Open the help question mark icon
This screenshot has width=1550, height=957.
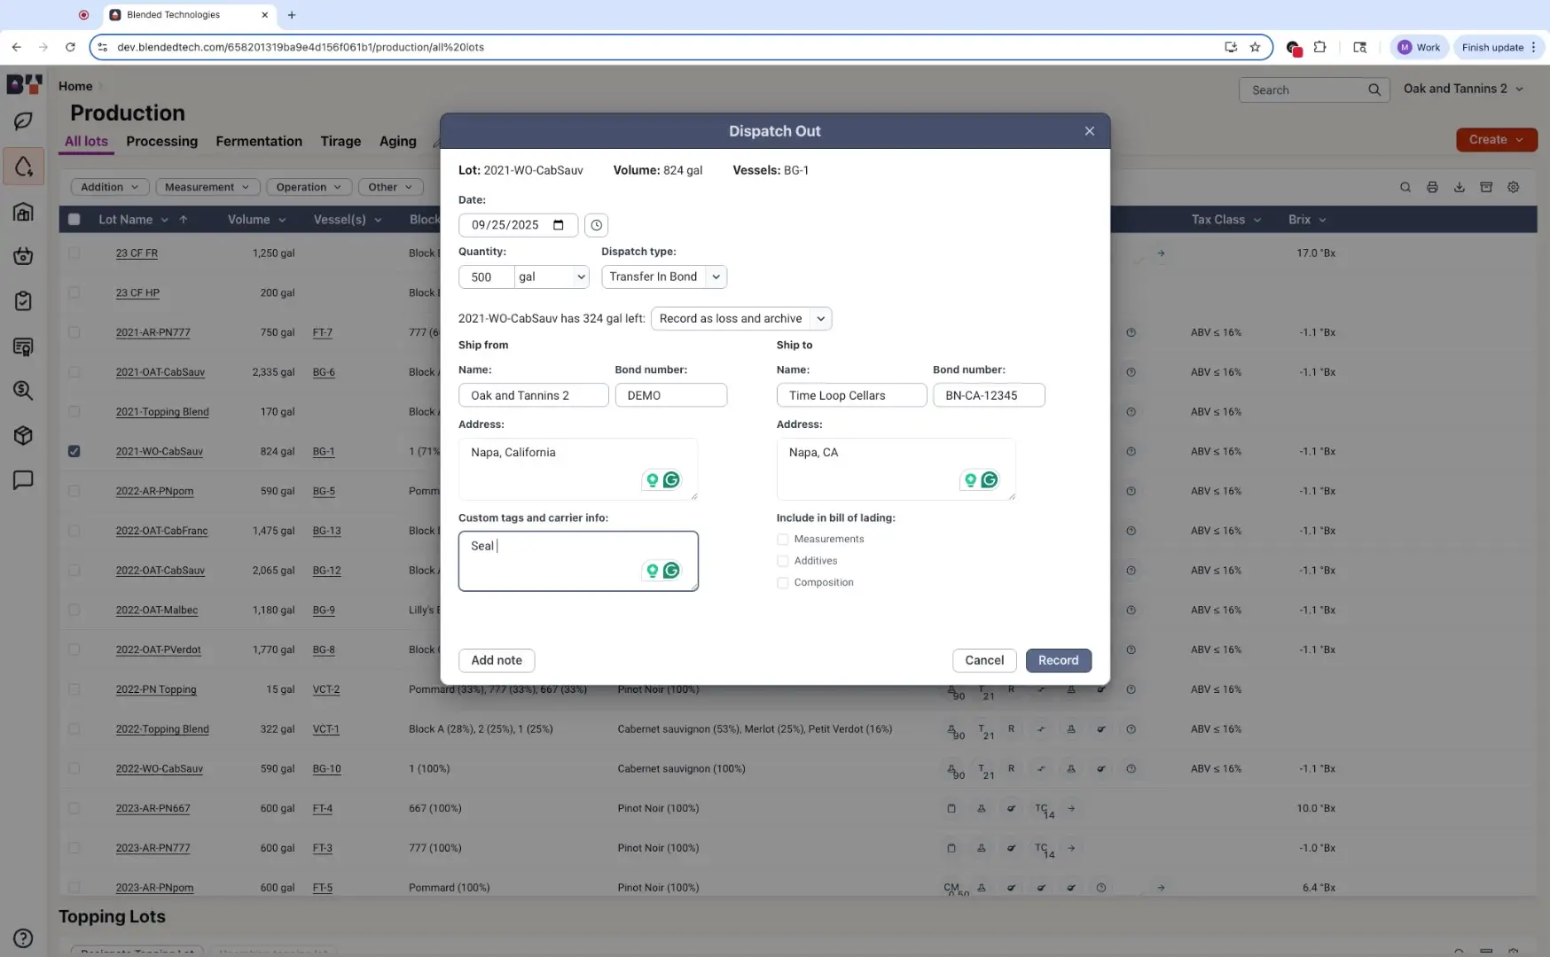point(23,938)
